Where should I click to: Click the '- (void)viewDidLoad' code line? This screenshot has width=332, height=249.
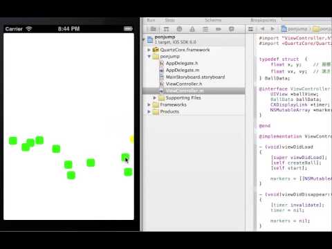coord(286,147)
